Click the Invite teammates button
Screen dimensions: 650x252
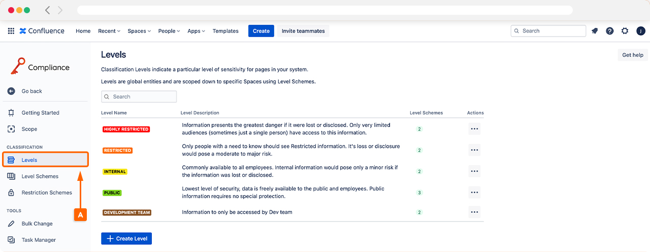click(x=303, y=31)
